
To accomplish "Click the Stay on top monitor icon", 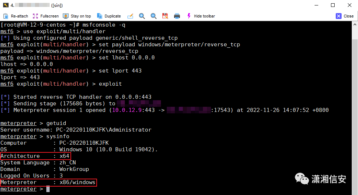I will click(66, 16).
